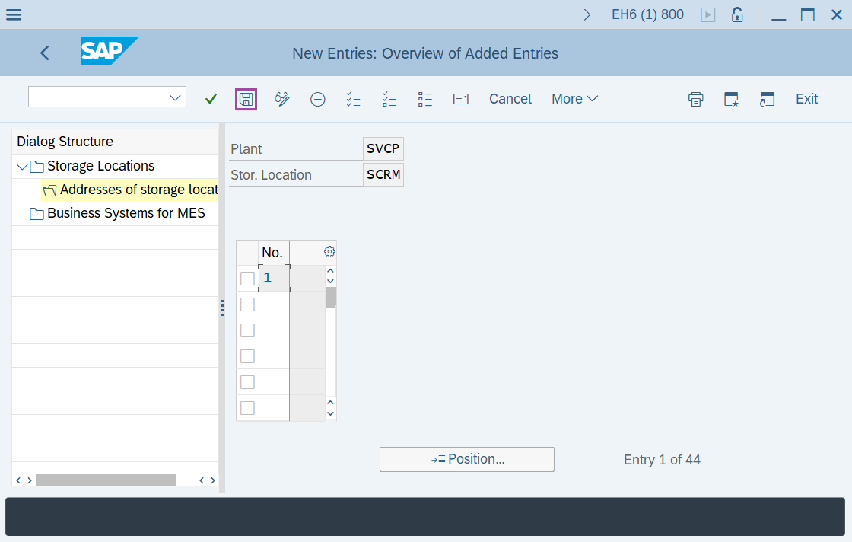Click Exit in the toolbar
This screenshot has height=542, width=852.
[806, 99]
